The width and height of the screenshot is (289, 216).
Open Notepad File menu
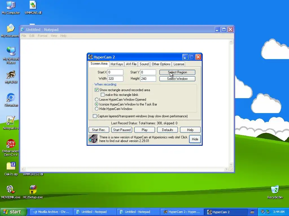pyautogui.click(x=24, y=36)
